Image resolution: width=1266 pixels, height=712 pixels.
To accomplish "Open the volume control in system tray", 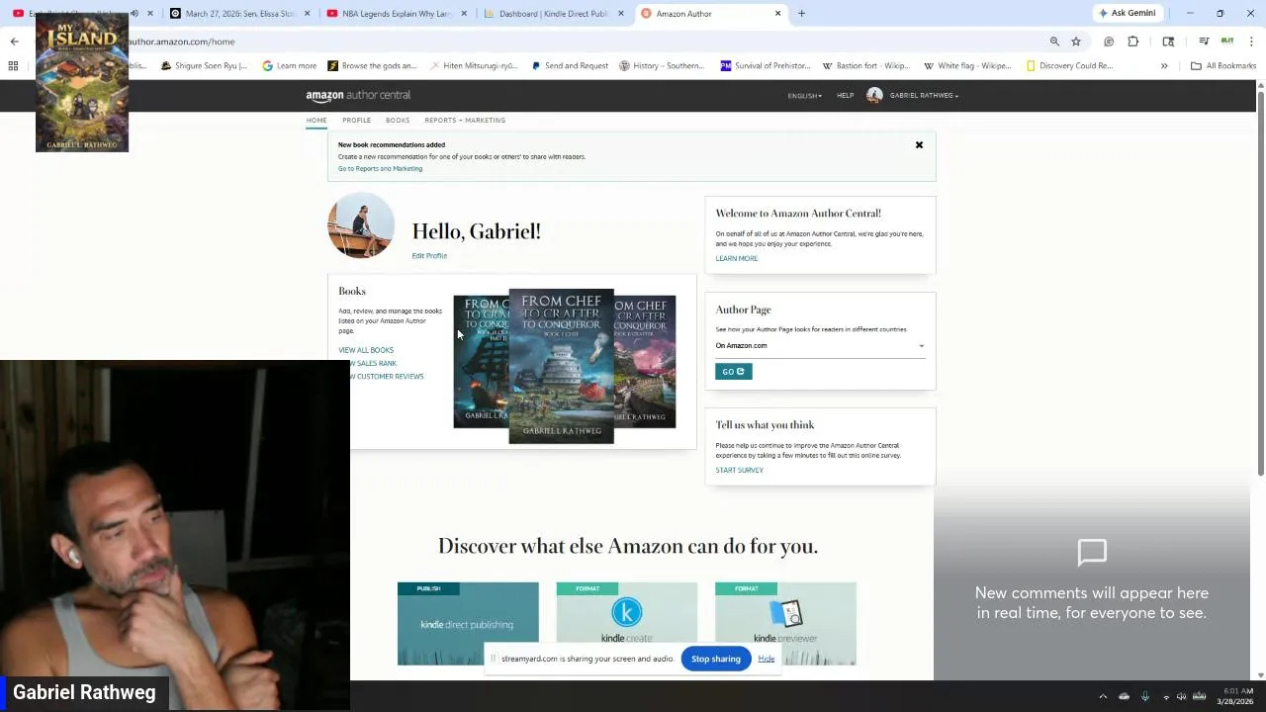I will click(1181, 696).
